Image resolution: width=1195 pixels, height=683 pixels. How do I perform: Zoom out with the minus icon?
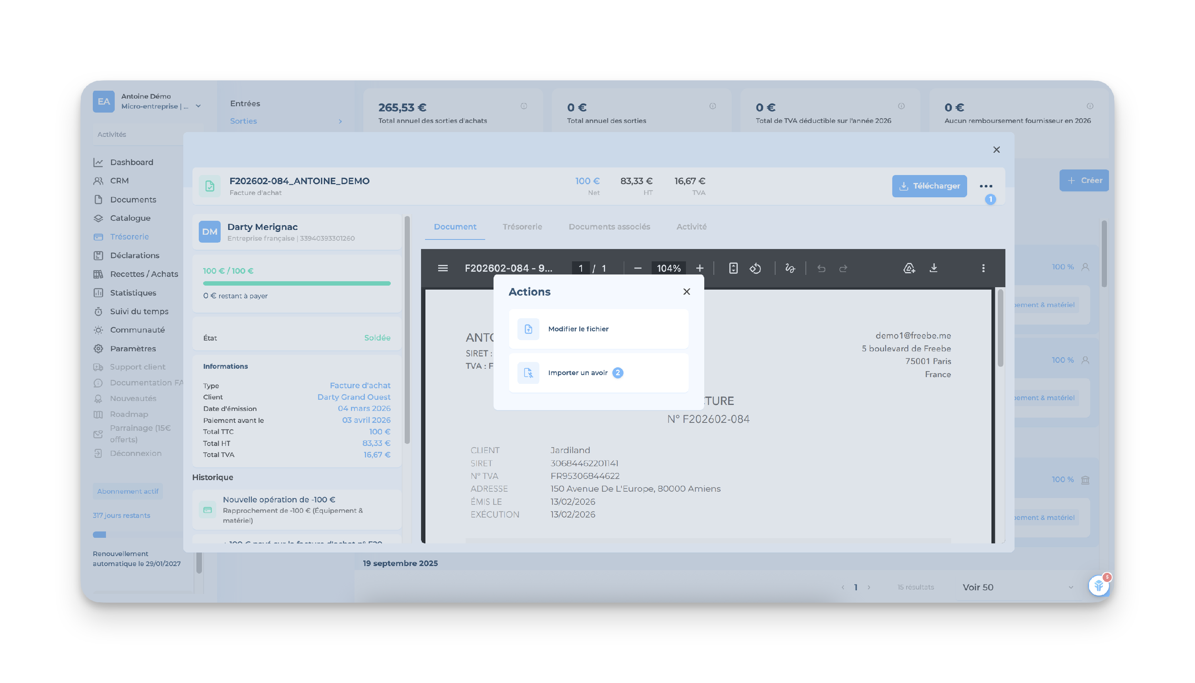click(637, 269)
